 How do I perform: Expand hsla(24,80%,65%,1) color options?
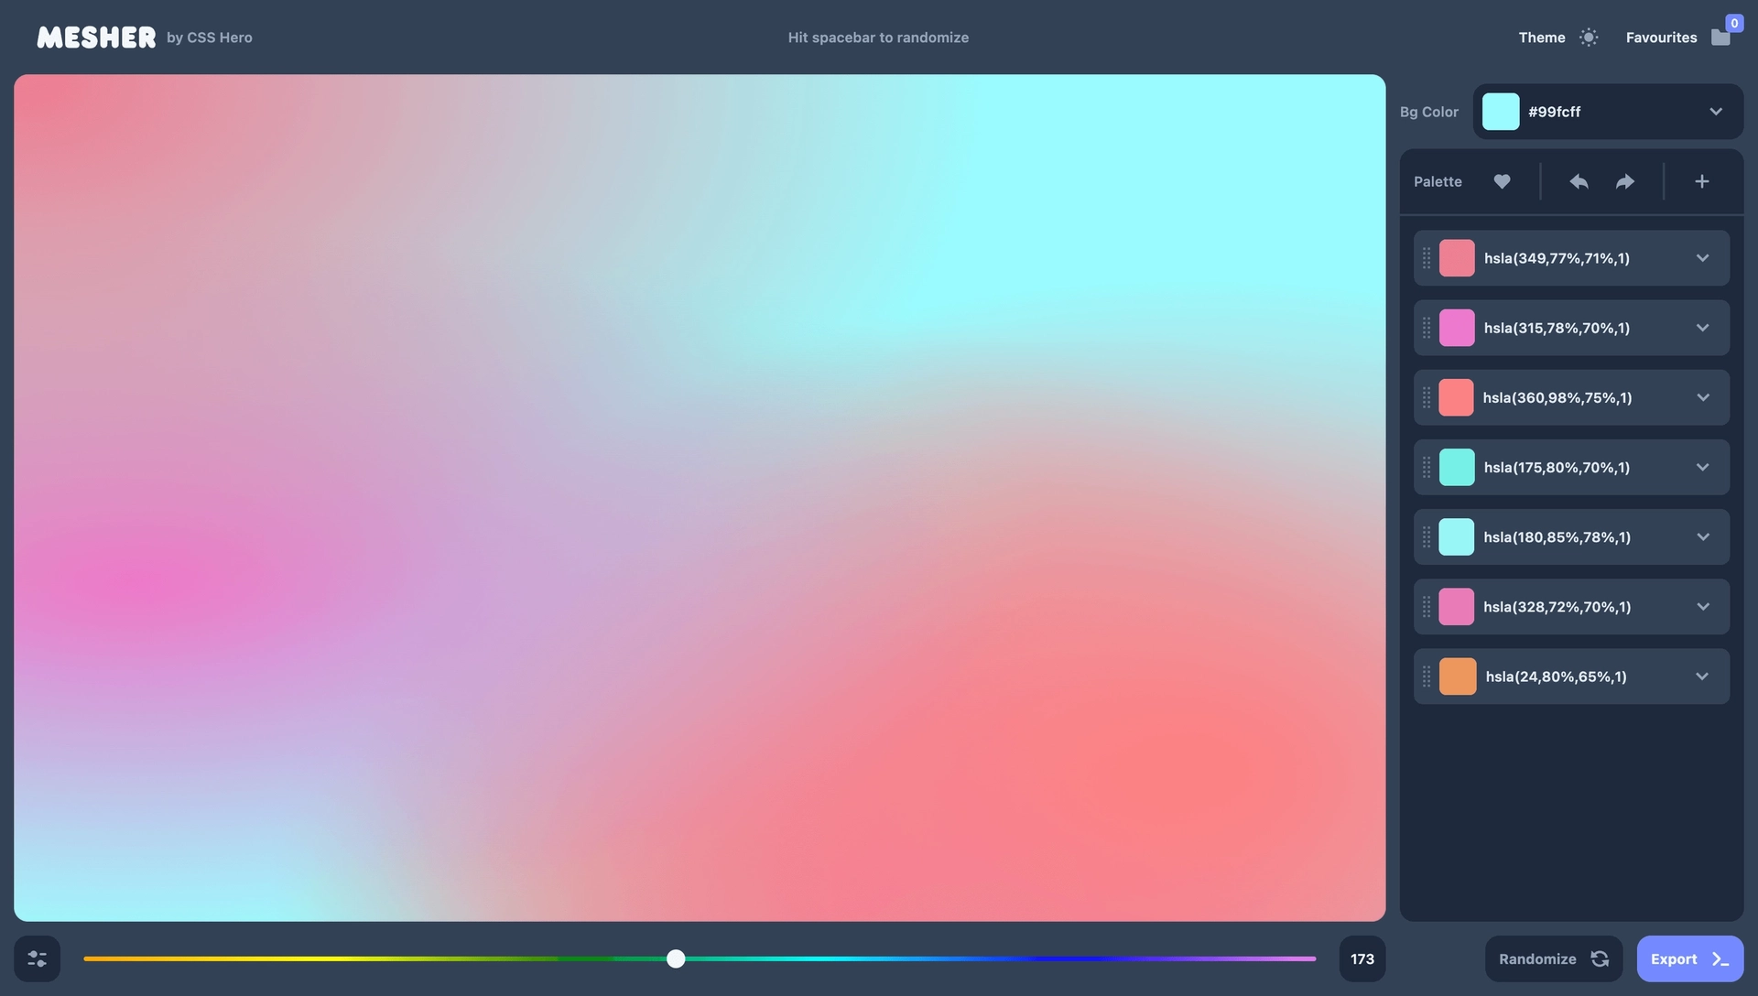click(1702, 677)
